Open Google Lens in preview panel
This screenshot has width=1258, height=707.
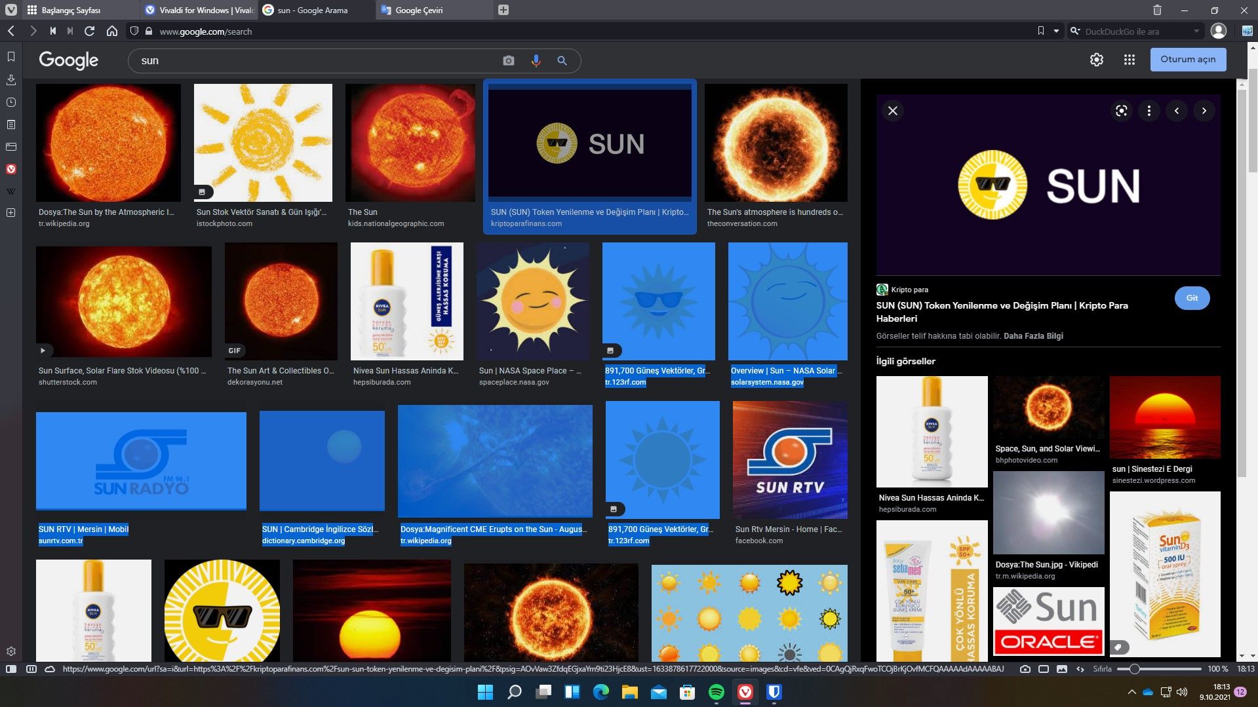[1122, 111]
